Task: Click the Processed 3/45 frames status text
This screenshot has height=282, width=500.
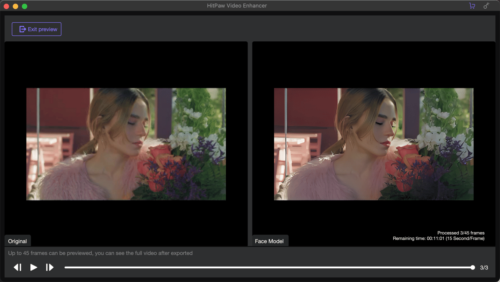Action: pos(460,233)
